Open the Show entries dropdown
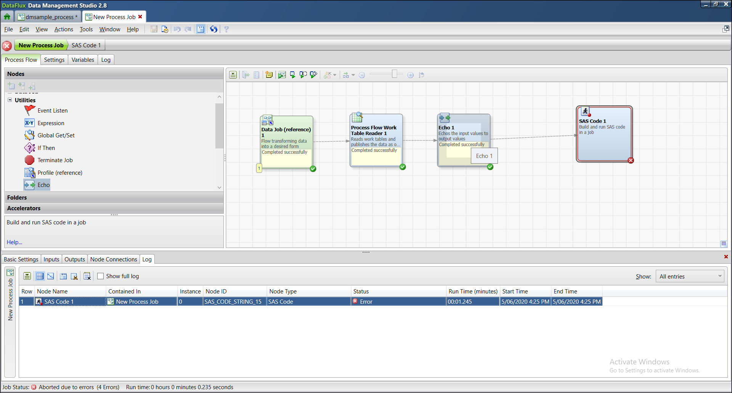The width and height of the screenshot is (732, 393). click(x=690, y=276)
